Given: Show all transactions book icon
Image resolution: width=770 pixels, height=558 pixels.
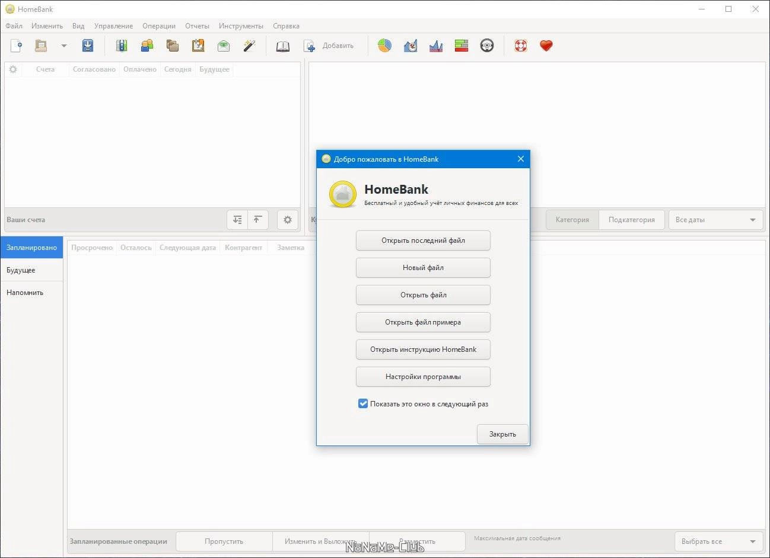Looking at the screenshot, I should (x=283, y=46).
